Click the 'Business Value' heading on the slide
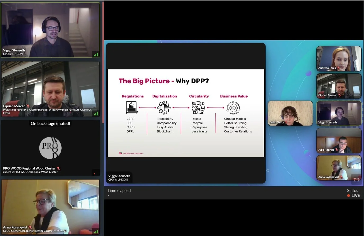The width and height of the screenshot is (364, 236). (234, 96)
